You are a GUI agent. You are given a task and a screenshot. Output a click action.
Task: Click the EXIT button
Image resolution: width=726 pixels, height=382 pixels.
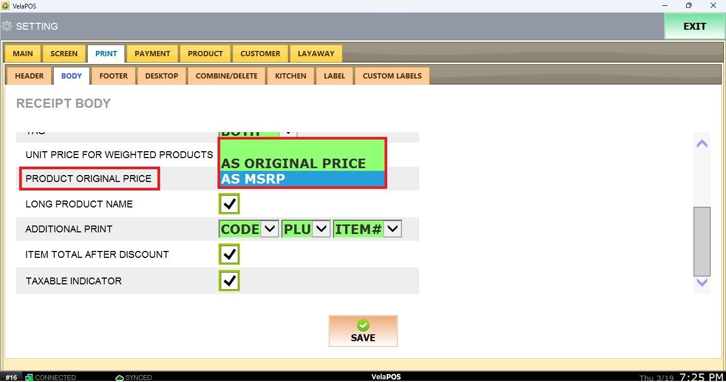pos(694,27)
